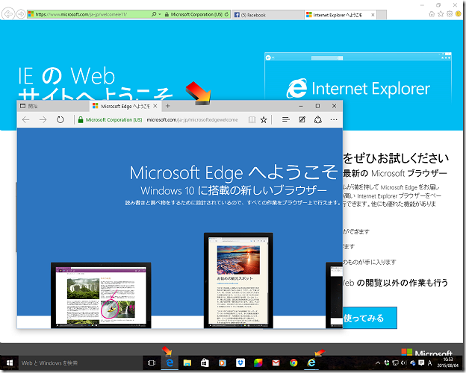The height and width of the screenshot is (373, 466).
Task: Go to IE home page icon
Action: [x=432, y=14]
